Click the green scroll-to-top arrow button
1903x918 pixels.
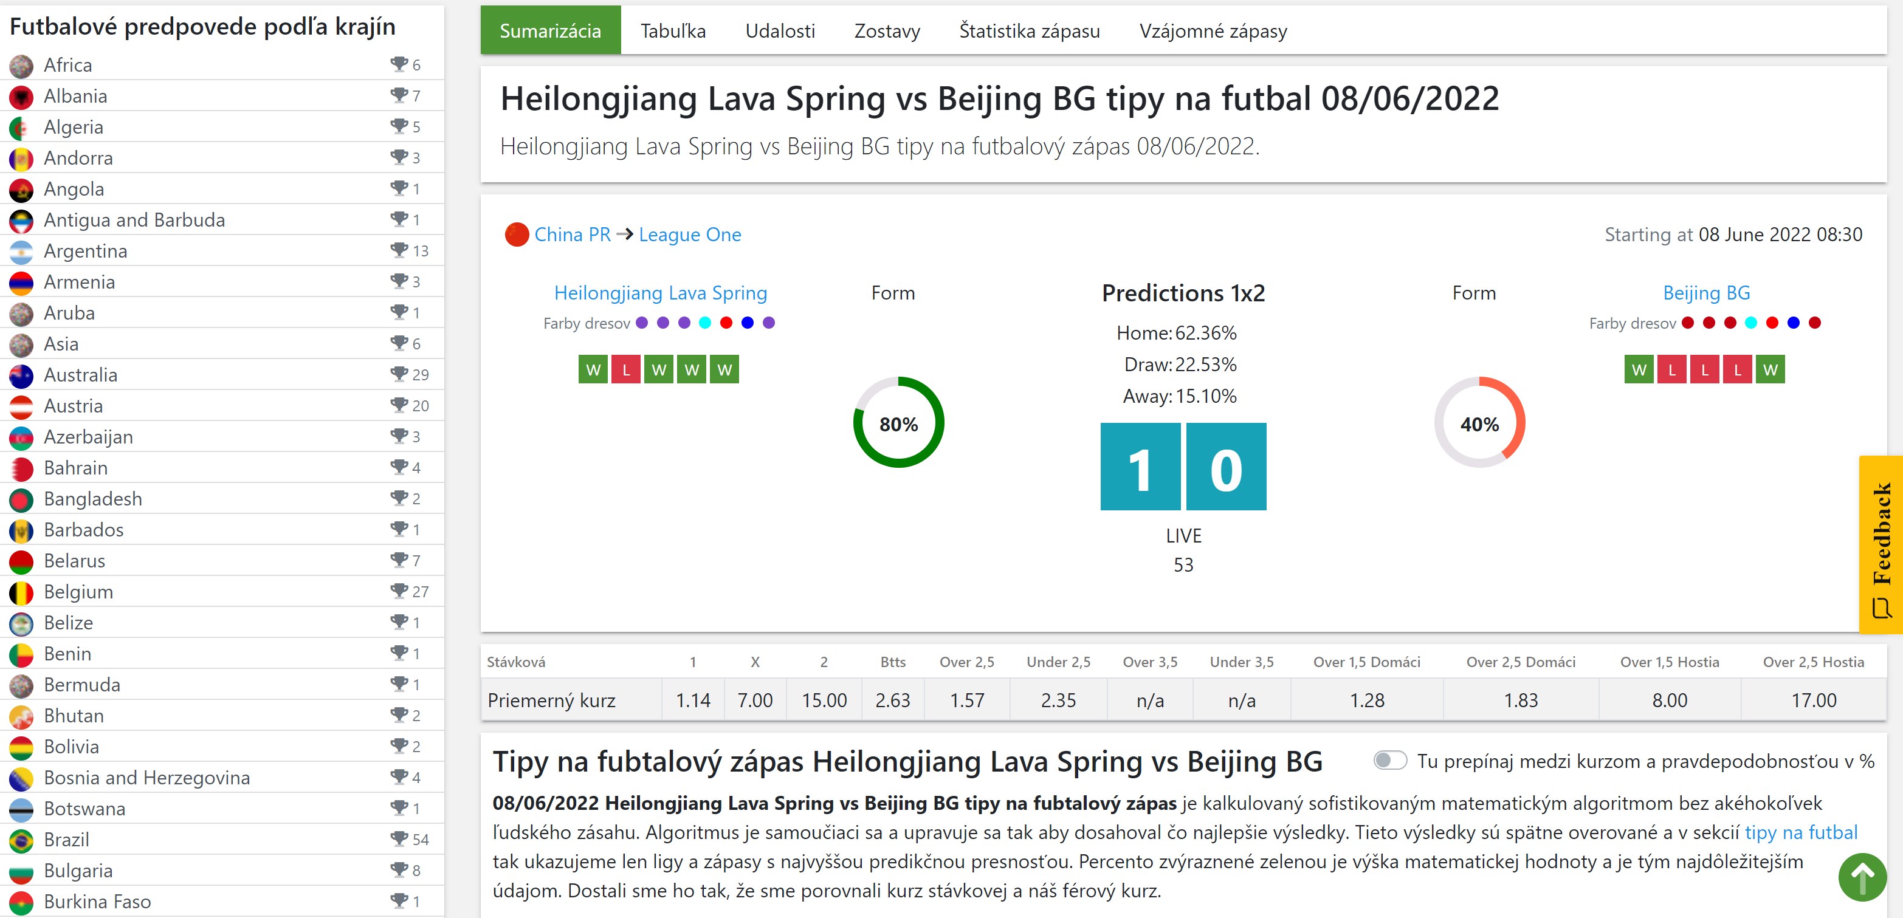1862,877
